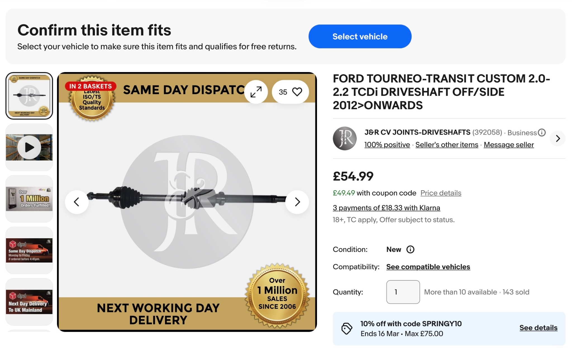The width and height of the screenshot is (572, 348).
Task: Expand seller details chevron
Action: coord(558,139)
